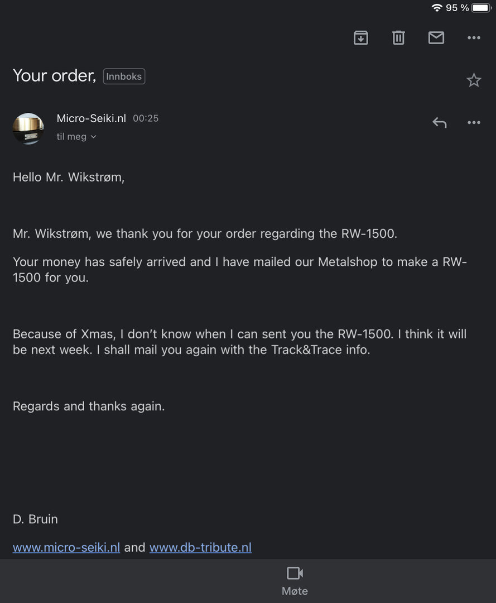Screen dimensions: 496x603
Task: Open the top toolbar's three-dot overflow menu
Action: (x=474, y=38)
